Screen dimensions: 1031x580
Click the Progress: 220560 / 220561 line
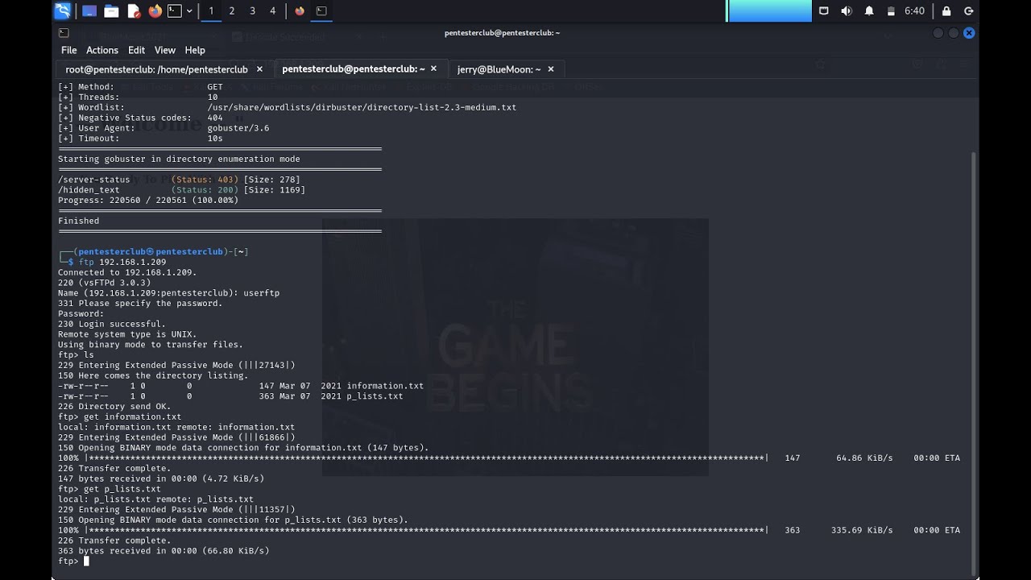[x=148, y=201]
